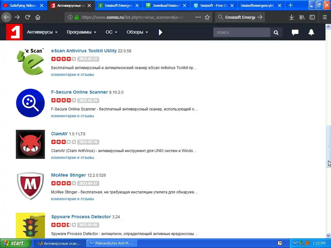The height and width of the screenshot is (248, 331).
Task: Show site information icon in address bar
Action: [x=70, y=17]
